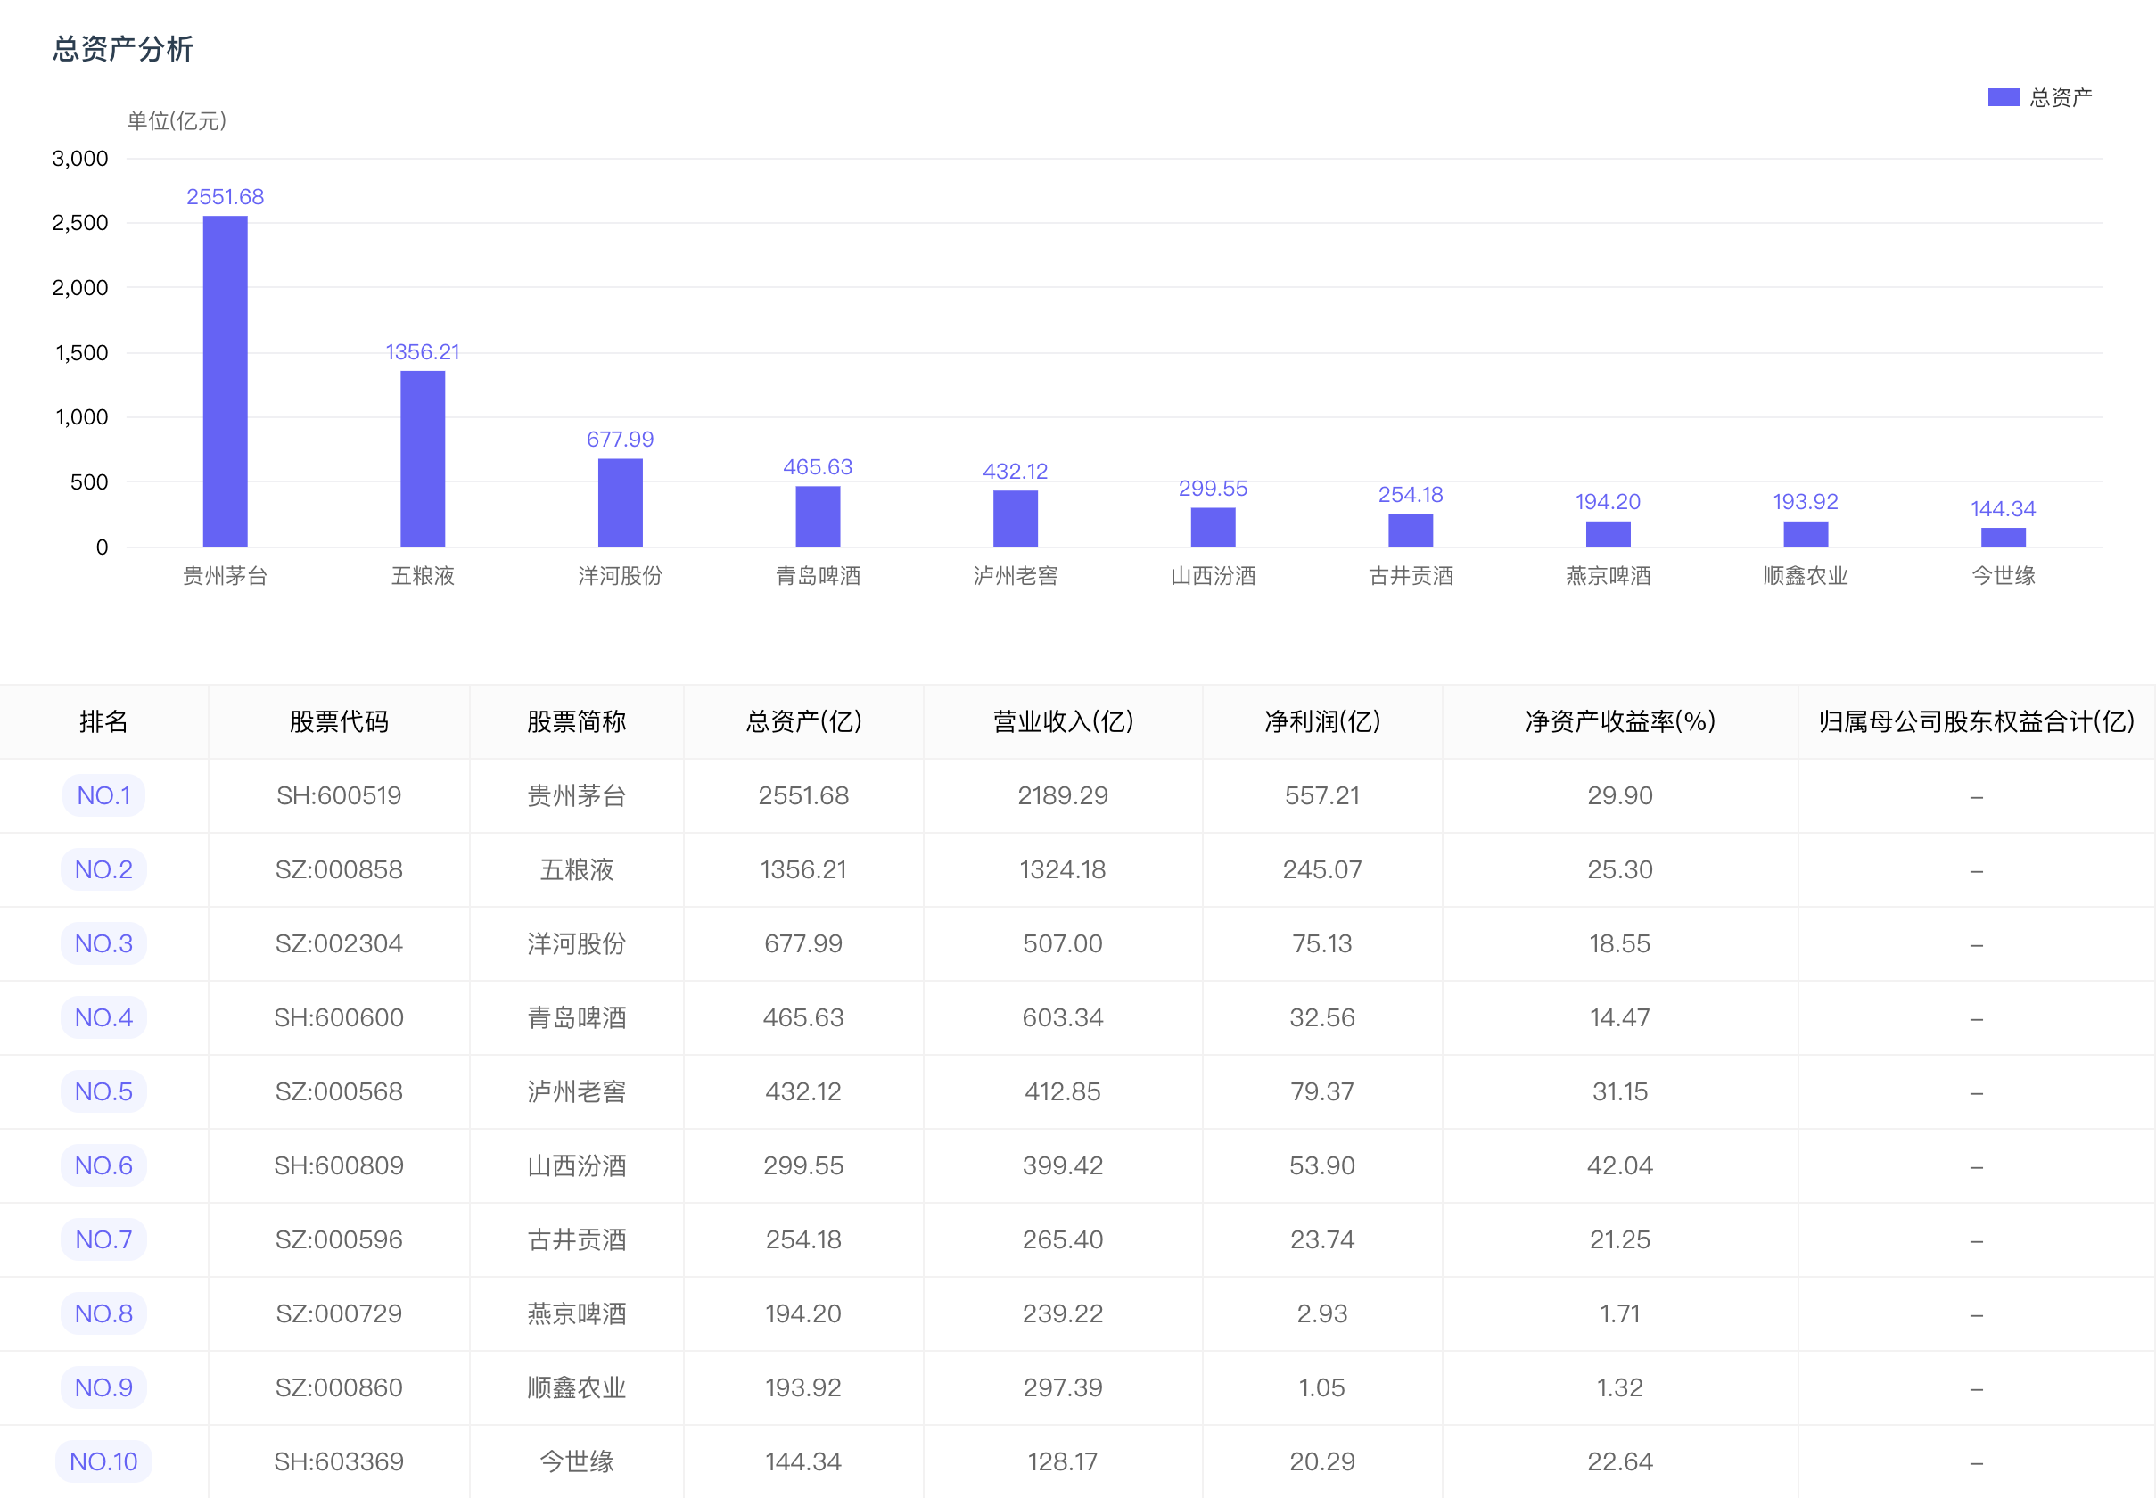Click the NO.1 rank badge
Screen dimensions: 2156x1498
click(x=104, y=795)
